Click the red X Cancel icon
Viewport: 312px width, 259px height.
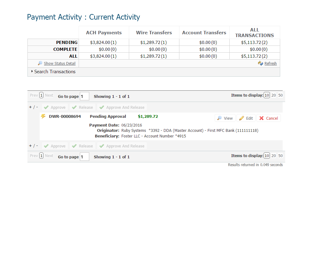click(x=261, y=118)
